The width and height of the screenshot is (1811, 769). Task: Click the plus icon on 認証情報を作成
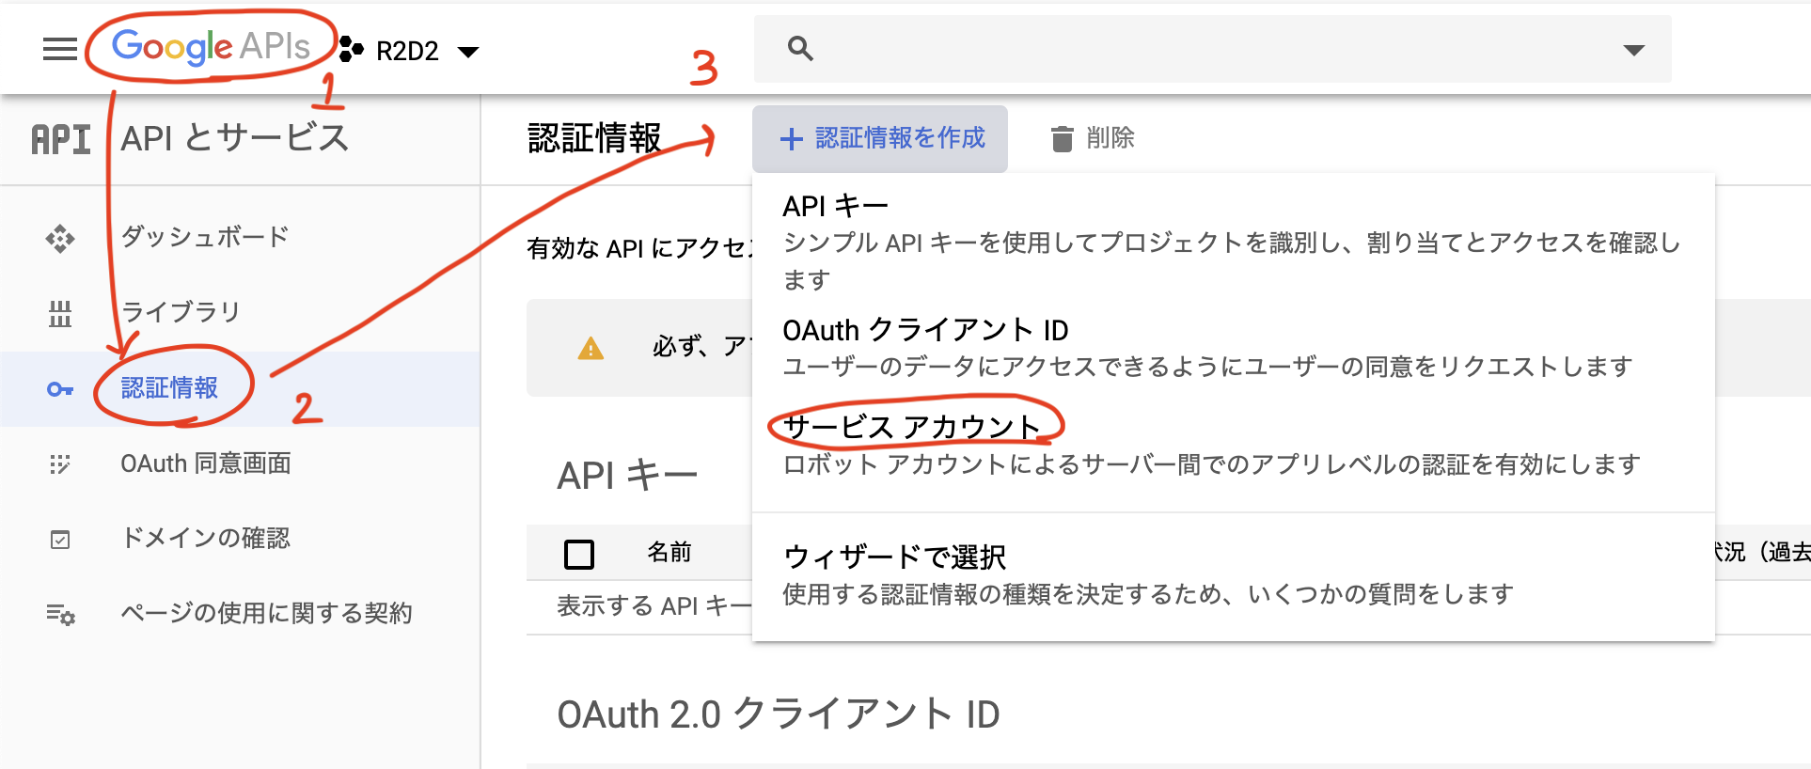(792, 139)
